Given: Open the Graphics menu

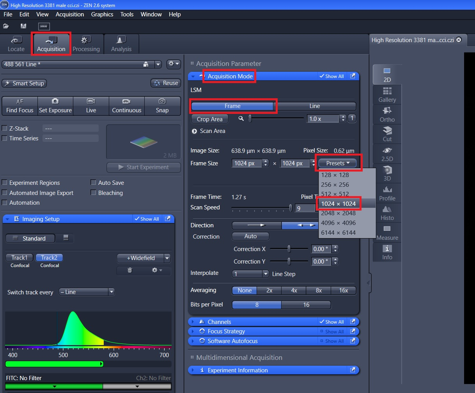Looking at the screenshot, I should click(102, 14).
